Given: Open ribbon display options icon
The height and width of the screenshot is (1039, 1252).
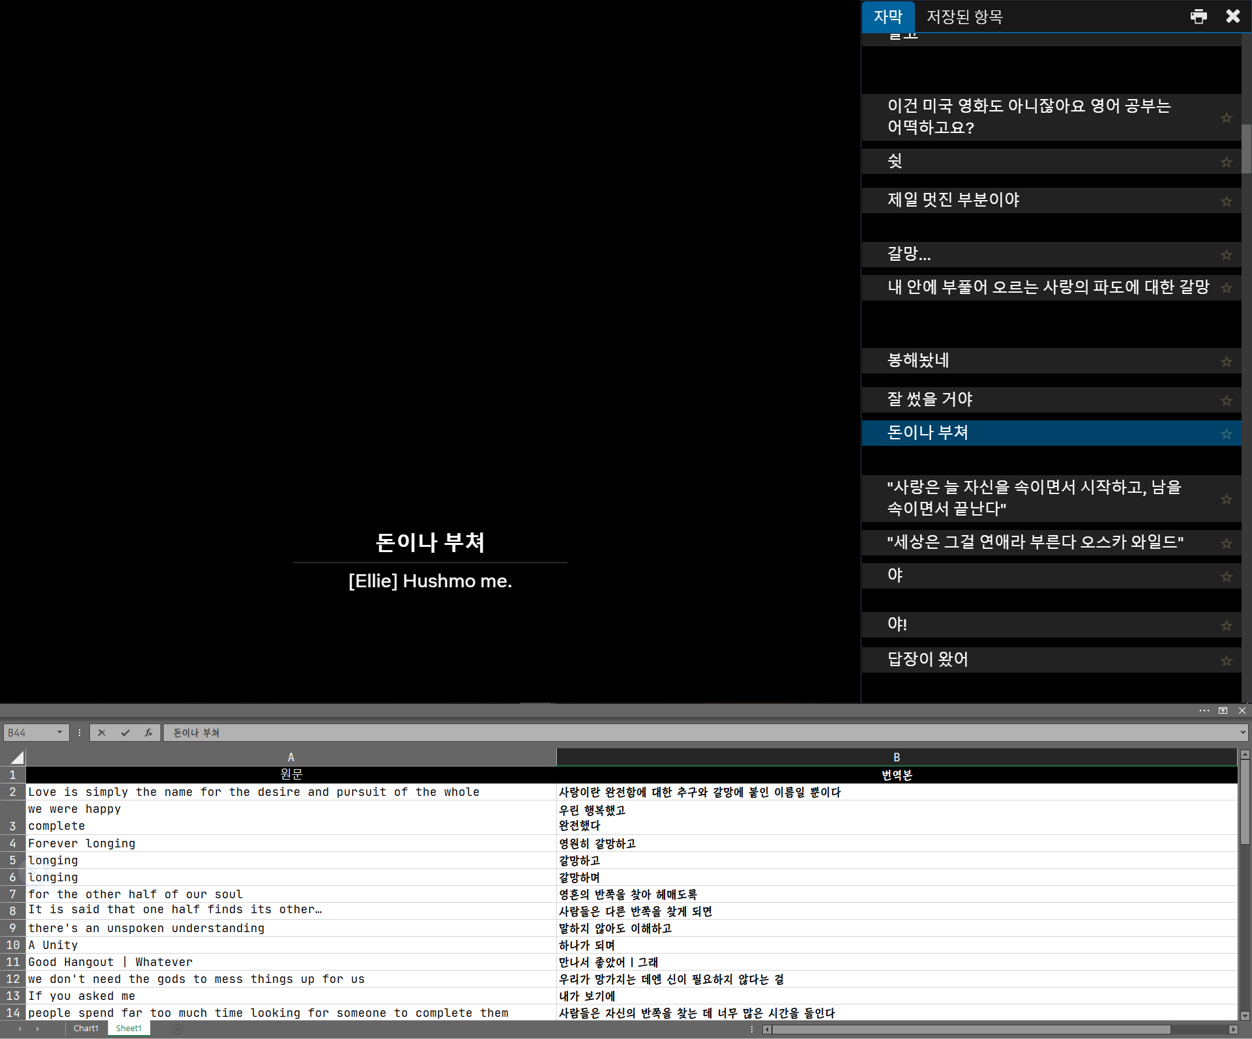Looking at the screenshot, I should click(x=1223, y=710).
